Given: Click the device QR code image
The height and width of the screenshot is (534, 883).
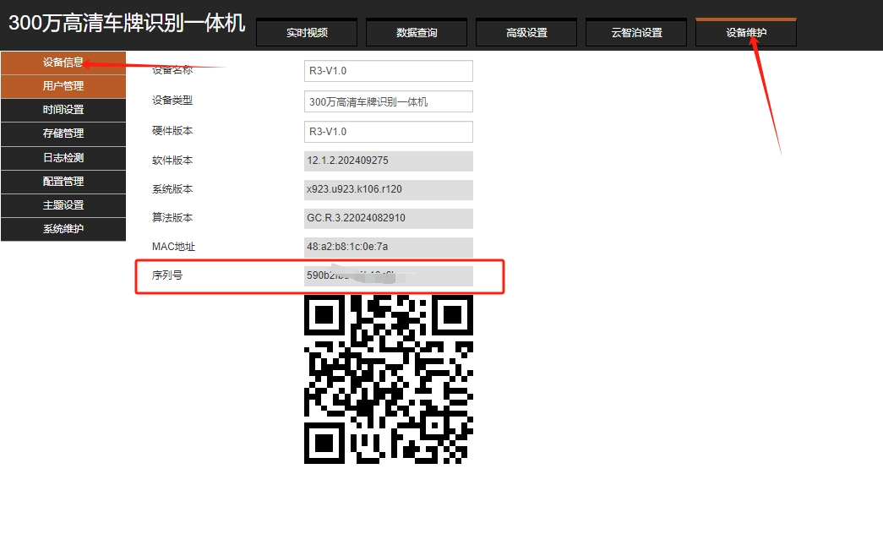Looking at the screenshot, I should 389,379.
